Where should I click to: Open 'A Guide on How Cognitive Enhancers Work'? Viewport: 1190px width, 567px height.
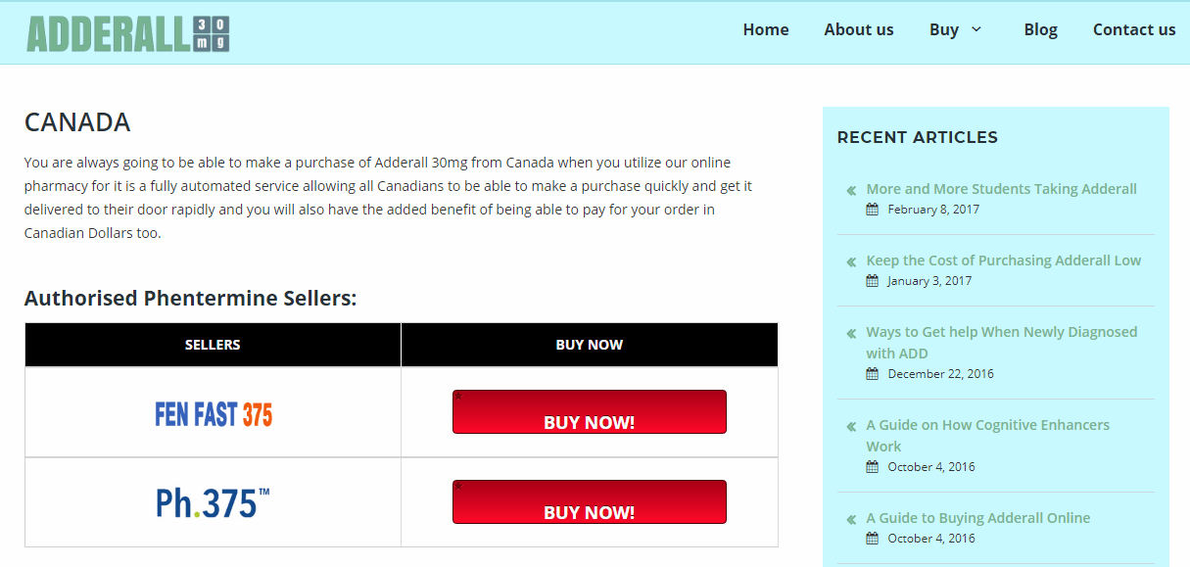tap(987, 436)
